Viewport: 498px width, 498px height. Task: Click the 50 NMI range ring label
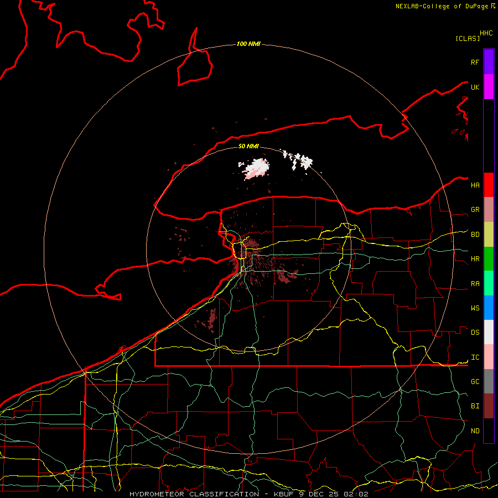[248, 146]
